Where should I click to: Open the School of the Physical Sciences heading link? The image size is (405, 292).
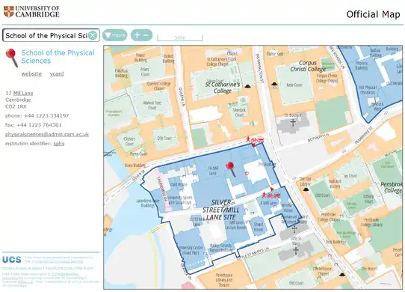(x=58, y=57)
